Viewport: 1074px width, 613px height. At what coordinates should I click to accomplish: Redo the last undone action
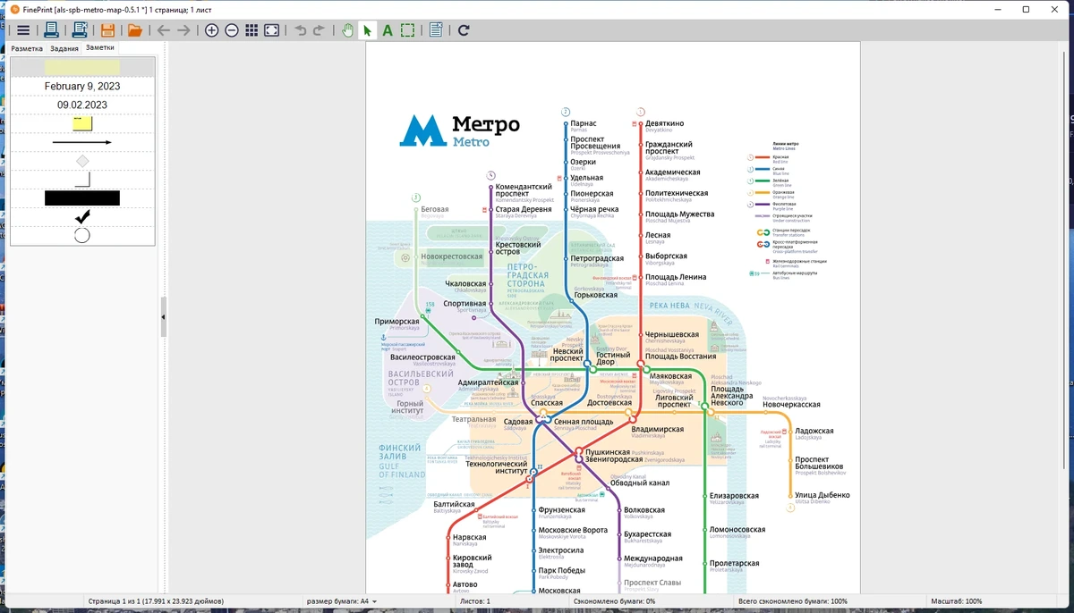tap(320, 30)
